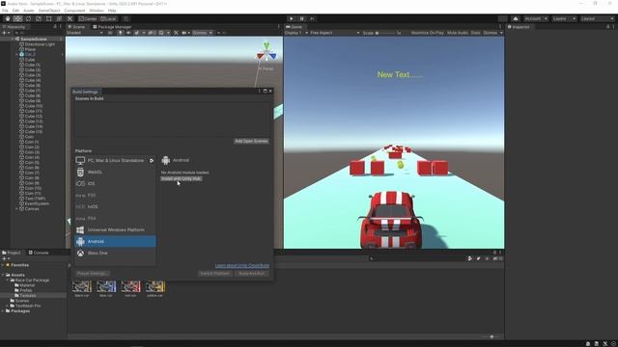This screenshot has width=618, height=347.
Task: Open the Component menu
Action: 74,11
